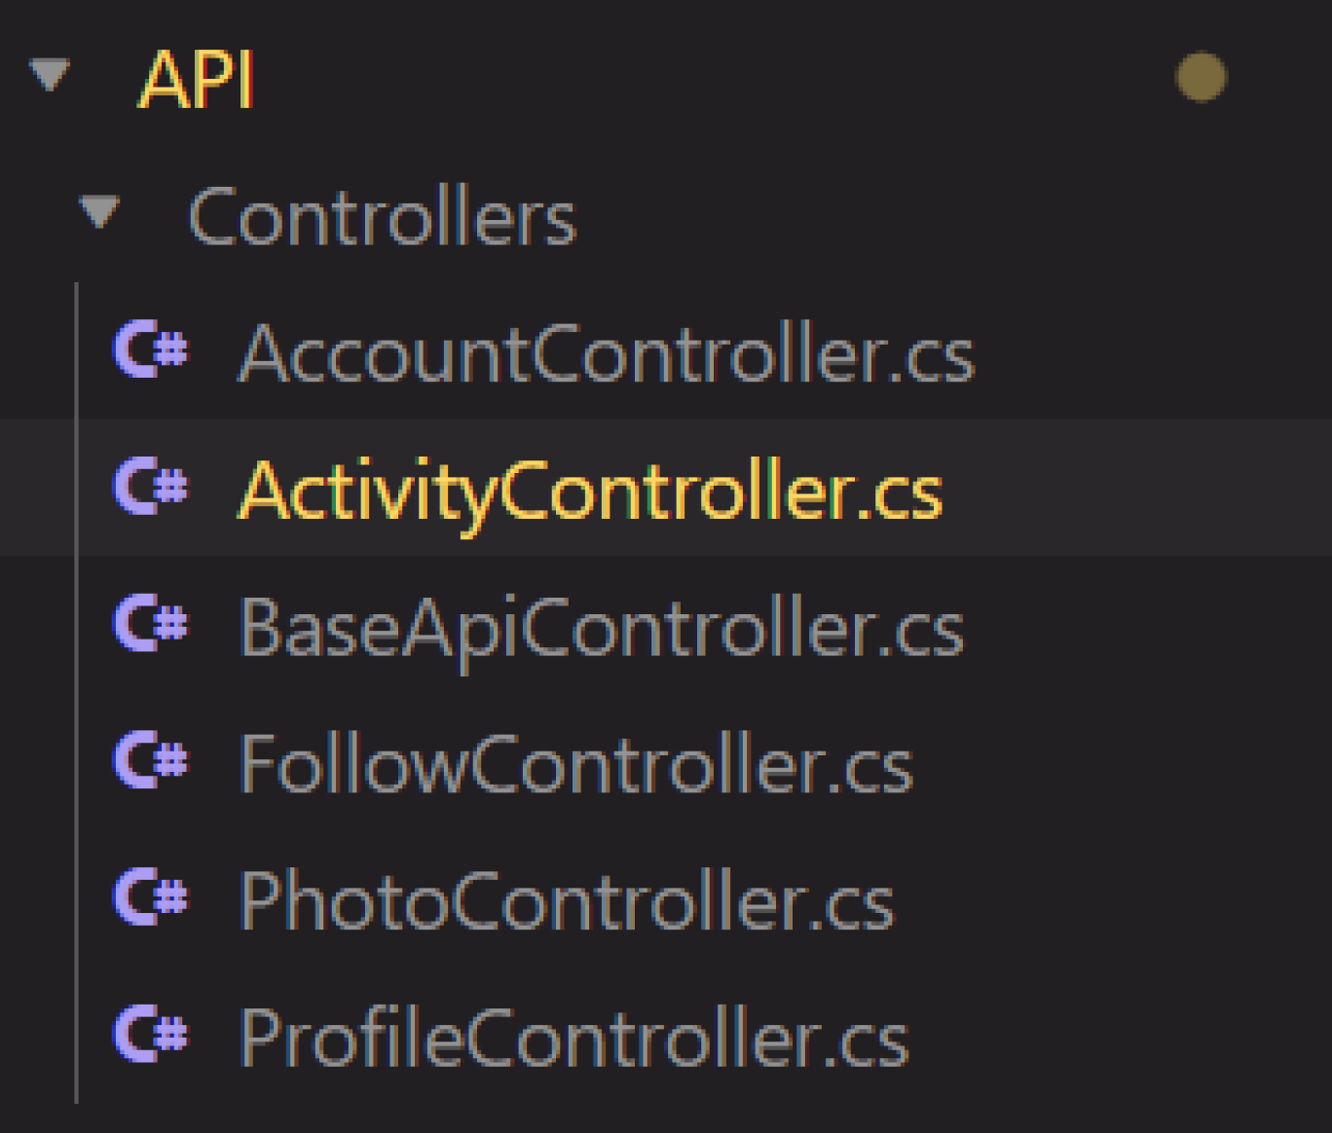This screenshot has height=1133, width=1332.
Task: Open the AccountController.cs file
Action: tap(607, 354)
